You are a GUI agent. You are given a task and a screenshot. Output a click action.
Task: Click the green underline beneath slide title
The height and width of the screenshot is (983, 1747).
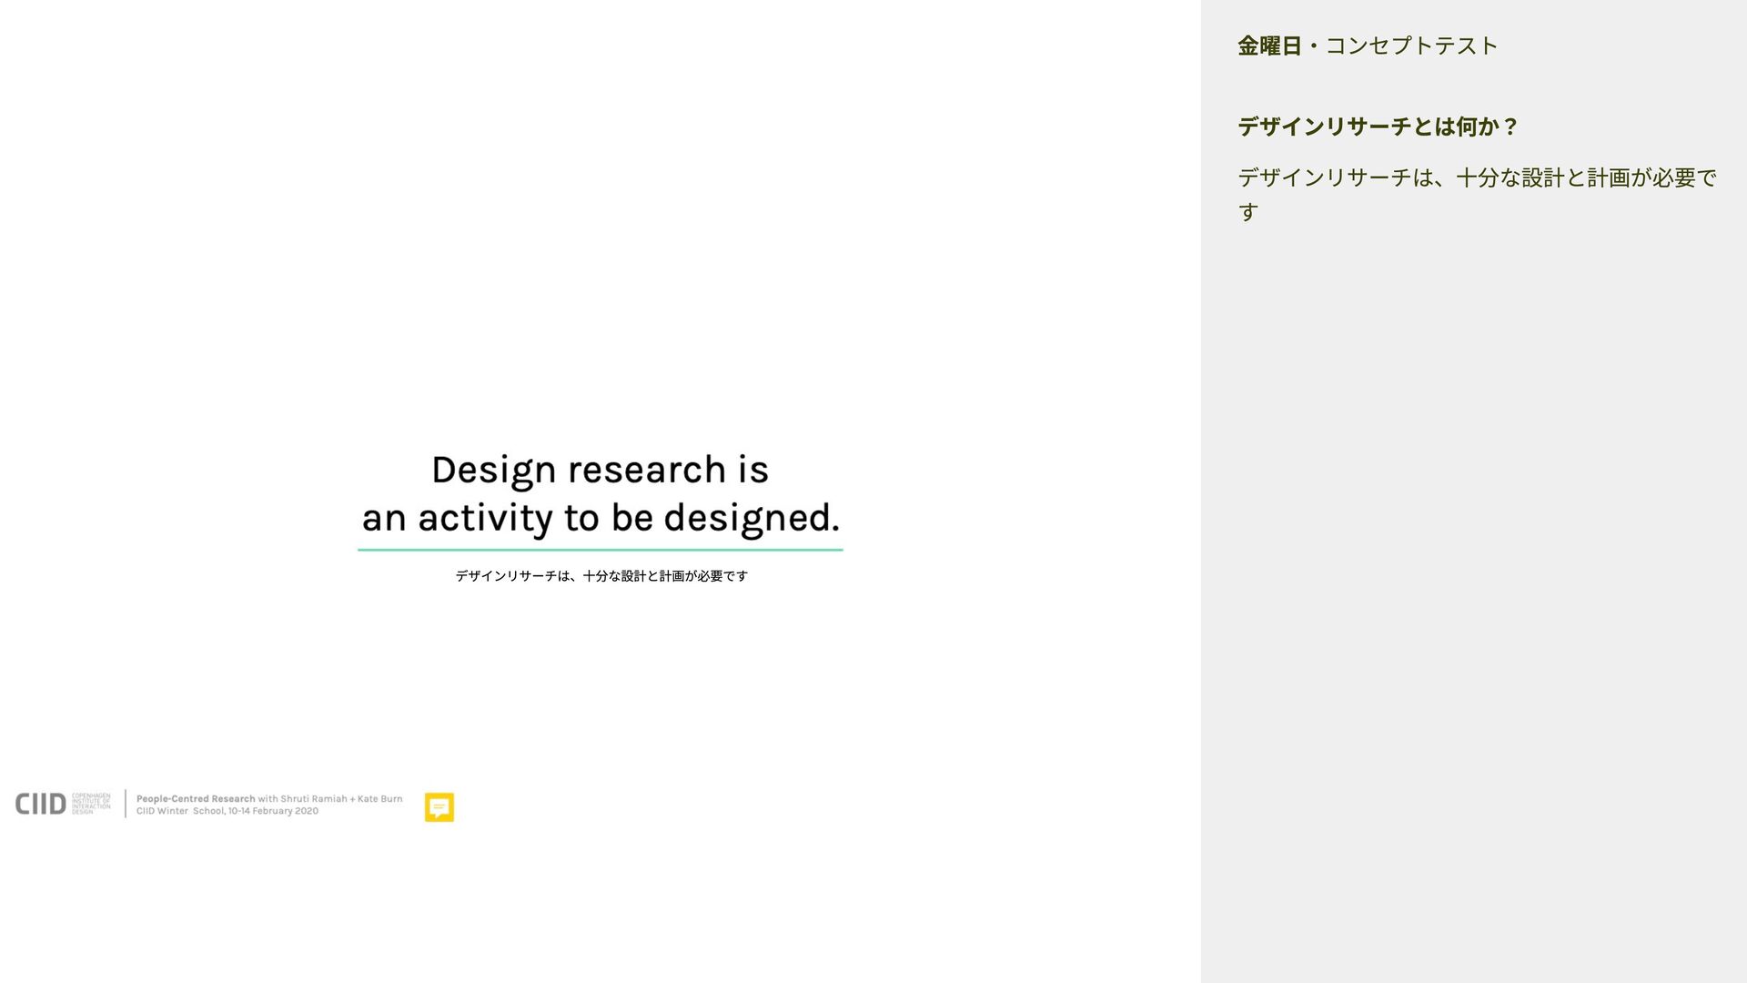click(x=600, y=550)
